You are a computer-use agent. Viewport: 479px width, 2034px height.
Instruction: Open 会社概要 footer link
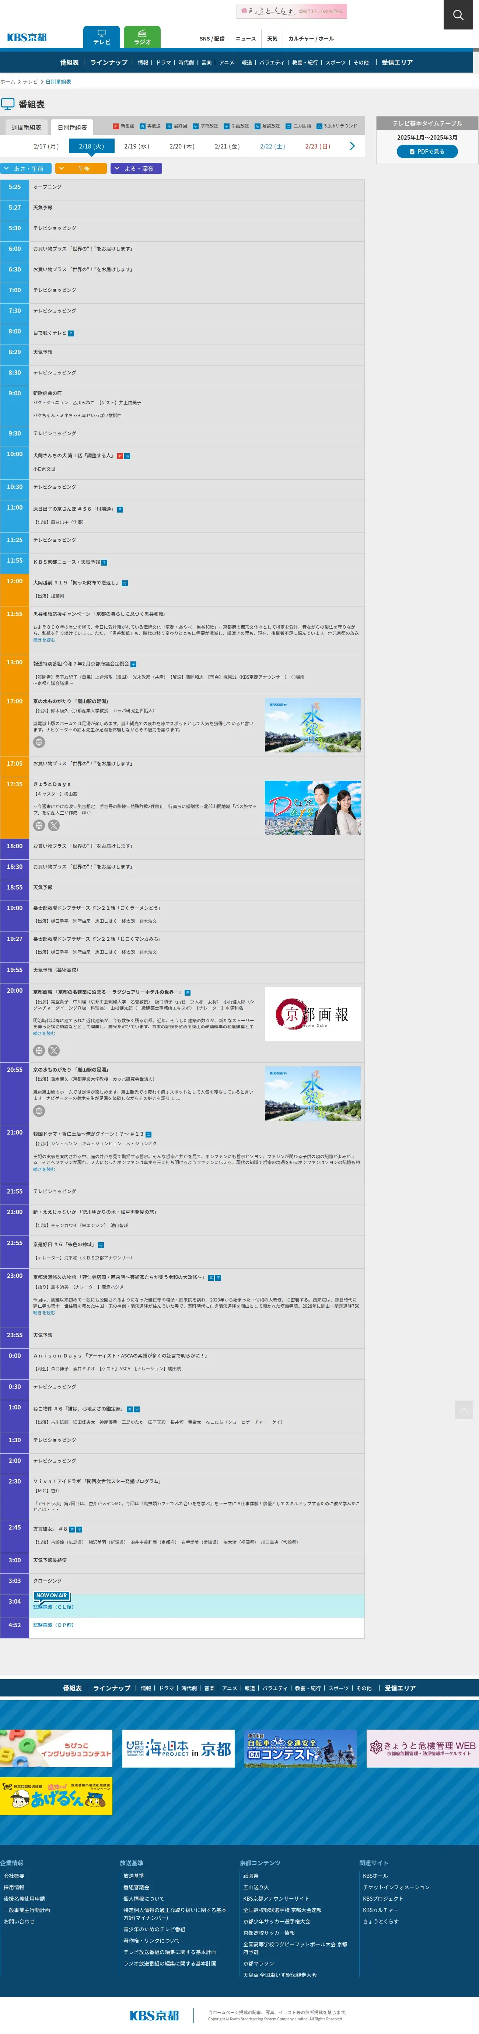pyautogui.click(x=14, y=1876)
